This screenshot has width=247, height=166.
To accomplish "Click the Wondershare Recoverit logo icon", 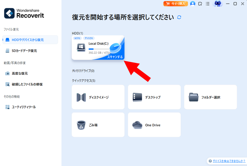I will point(9,13).
